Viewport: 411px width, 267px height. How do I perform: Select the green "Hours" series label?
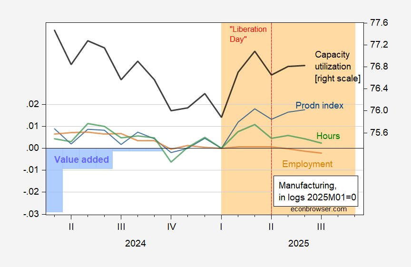tap(328, 136)
